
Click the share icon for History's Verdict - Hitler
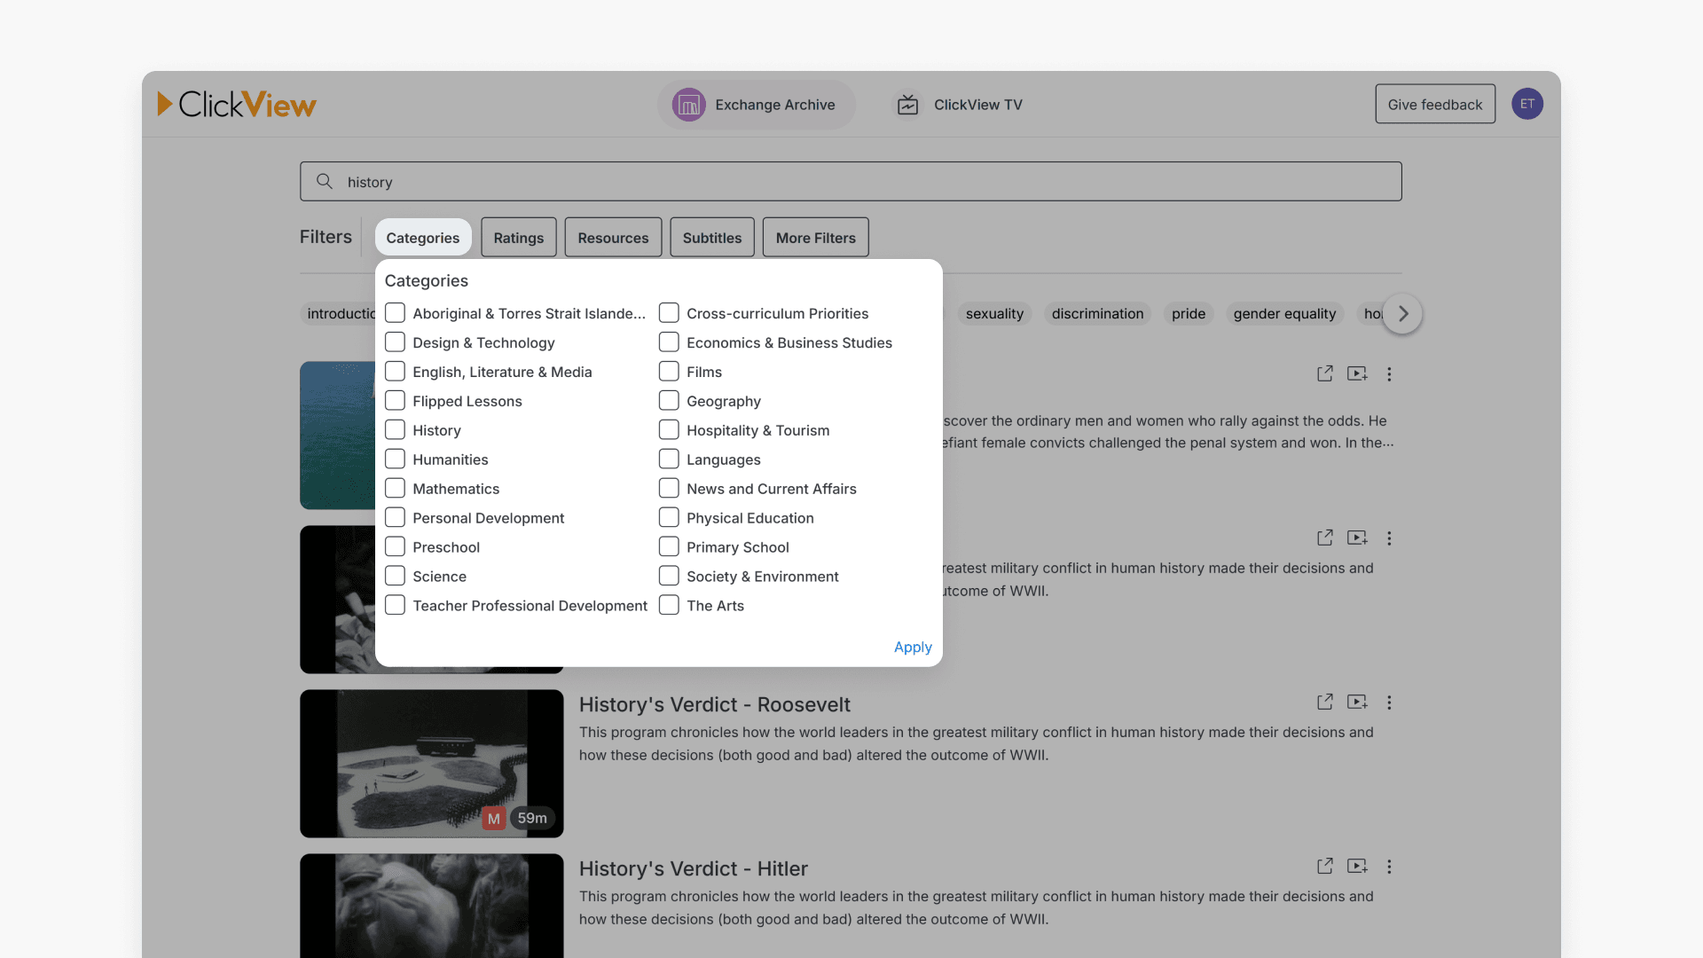pyautogui.click(x=1324, y=866)
